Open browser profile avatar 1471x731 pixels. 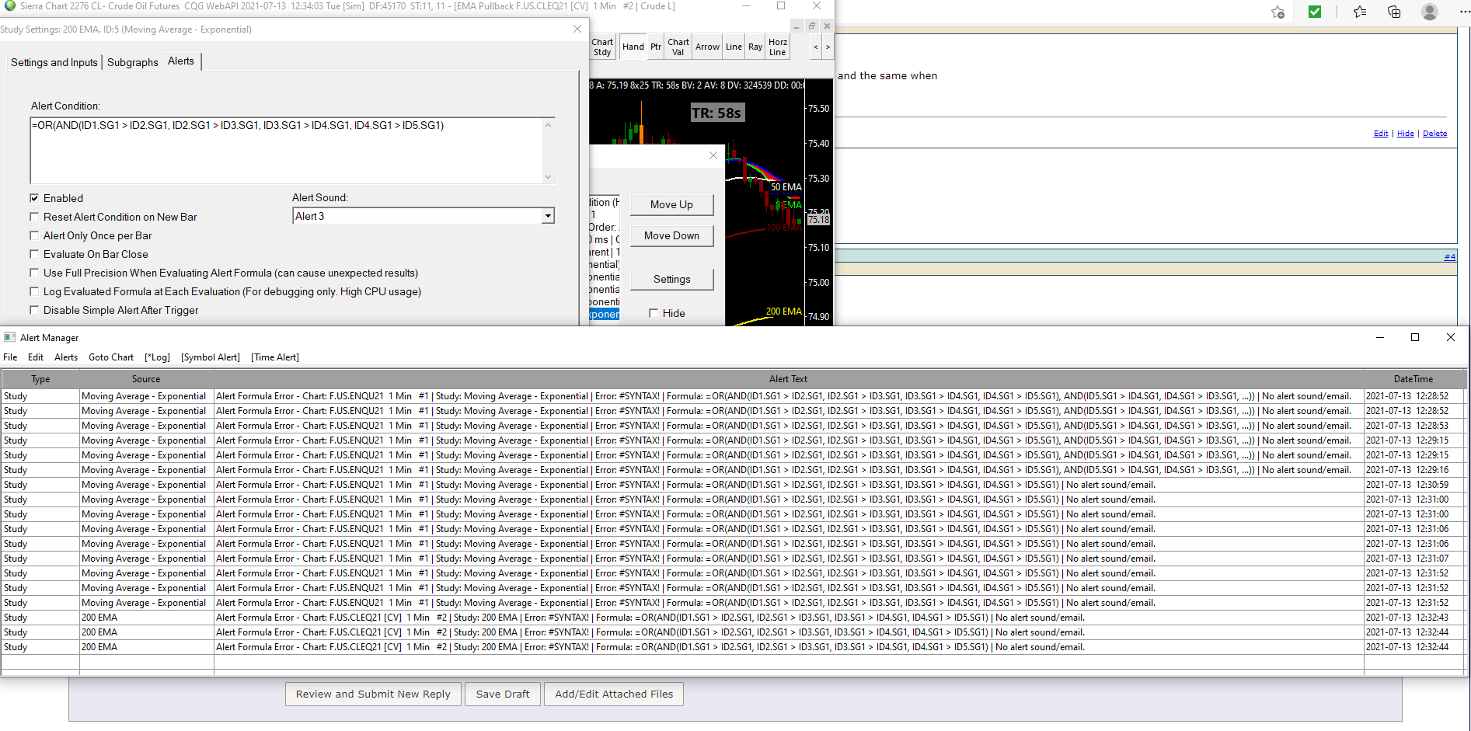[1429, 12]
